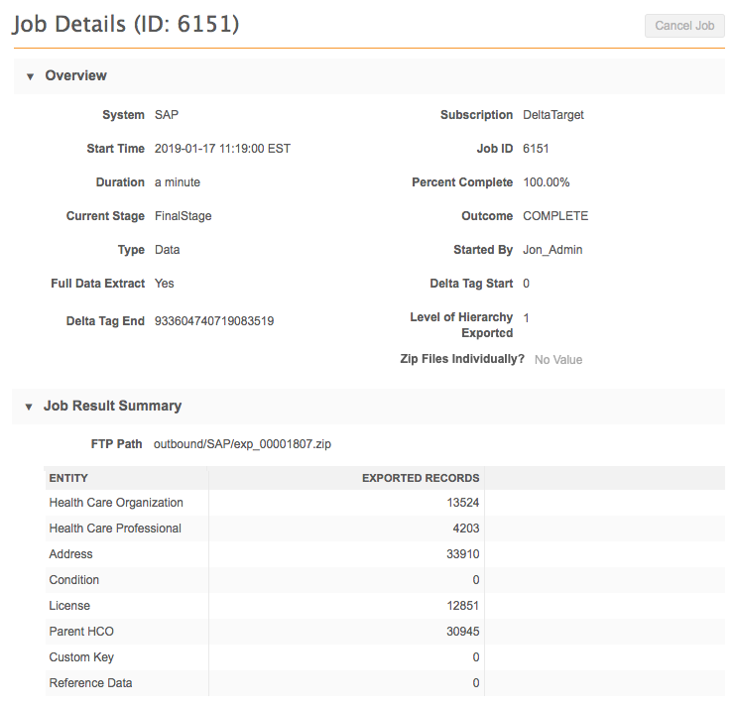The image size is (735, 706).
Task: Click the Cancel Job button
Action: (x=683, y=26)
